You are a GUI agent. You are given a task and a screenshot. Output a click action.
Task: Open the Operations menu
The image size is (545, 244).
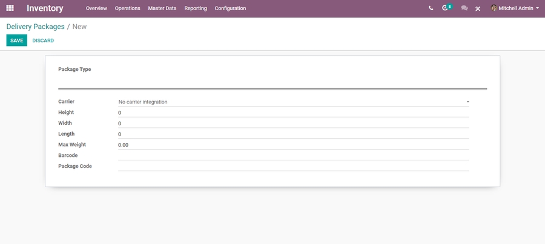tap(127, 8)
